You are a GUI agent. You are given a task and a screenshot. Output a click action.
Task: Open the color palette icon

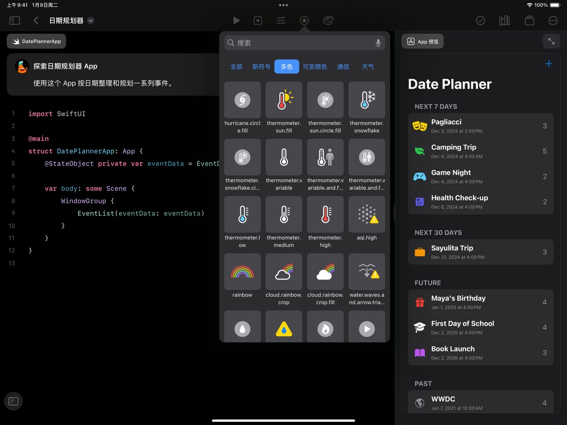(328, 20)
